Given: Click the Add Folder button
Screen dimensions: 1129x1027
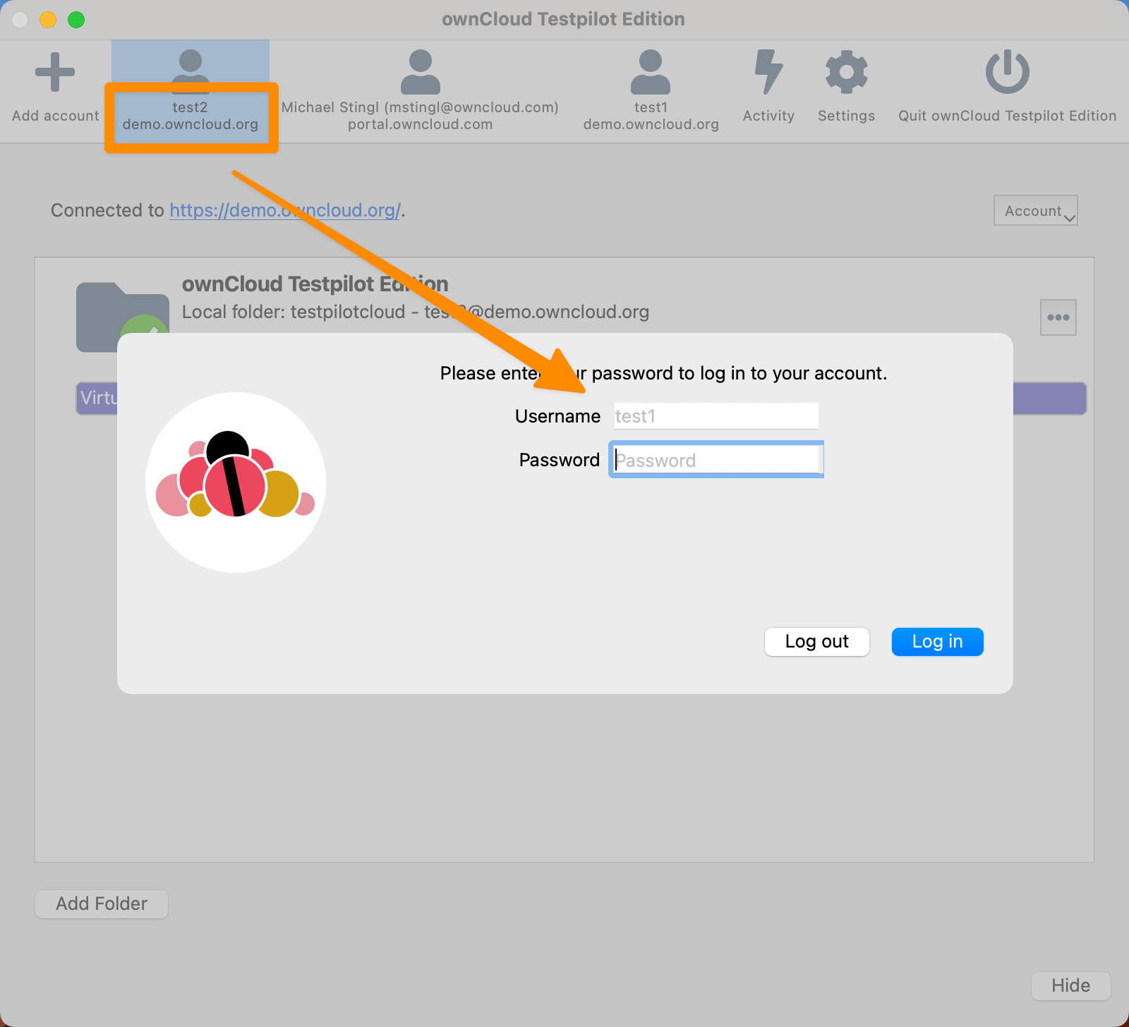Looking at the screenshot, I should [101, 904].
